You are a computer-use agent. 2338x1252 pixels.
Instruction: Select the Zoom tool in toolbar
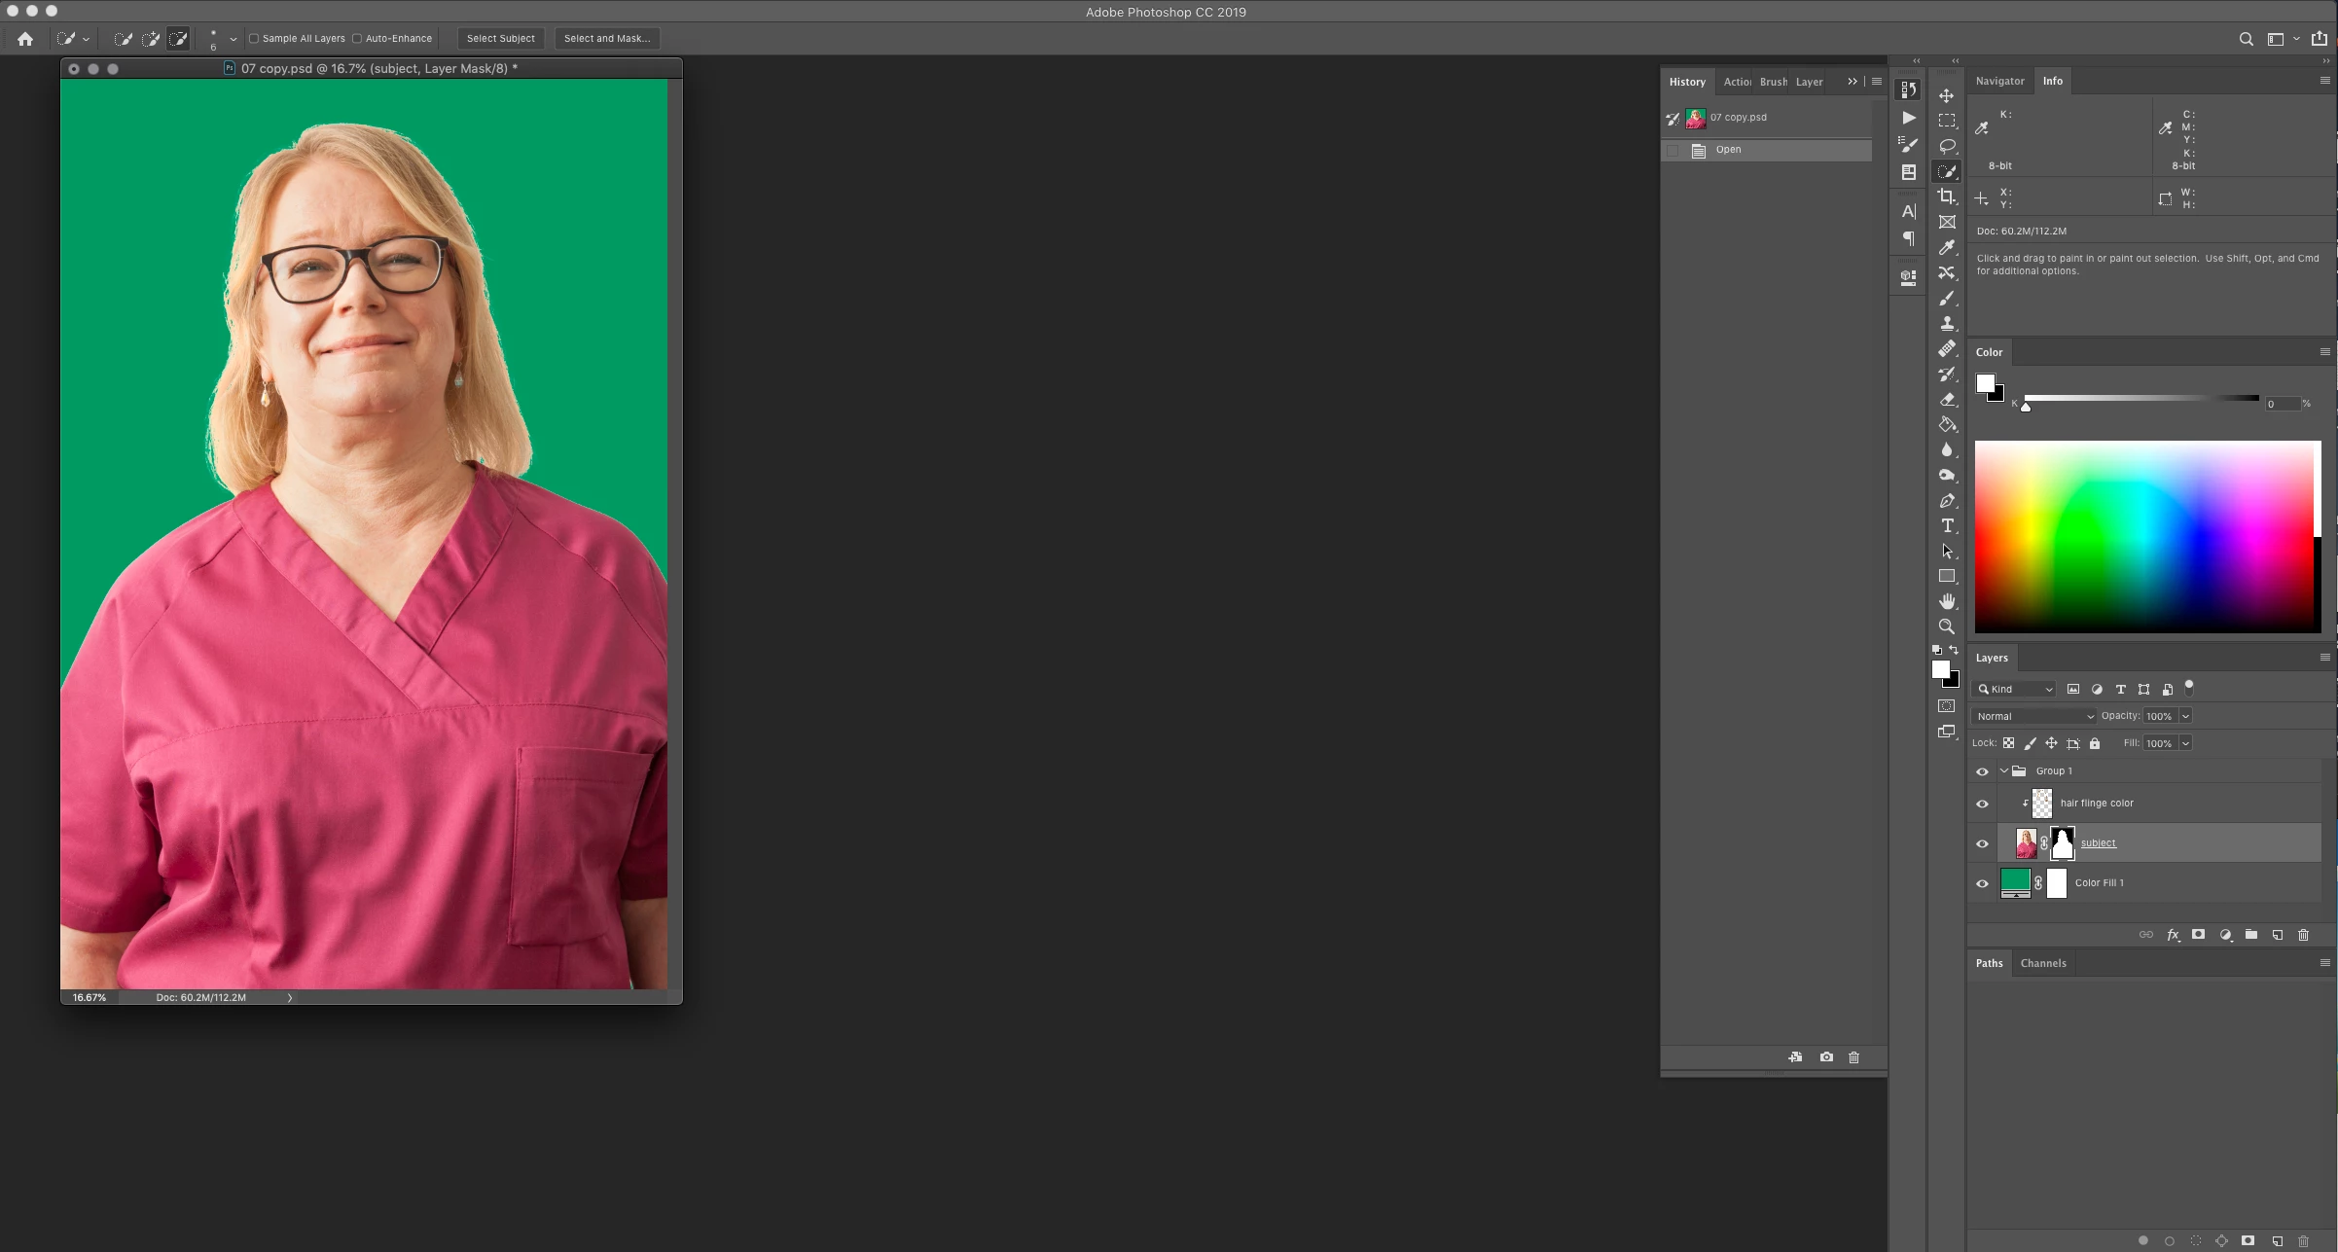click(1947, 626)
